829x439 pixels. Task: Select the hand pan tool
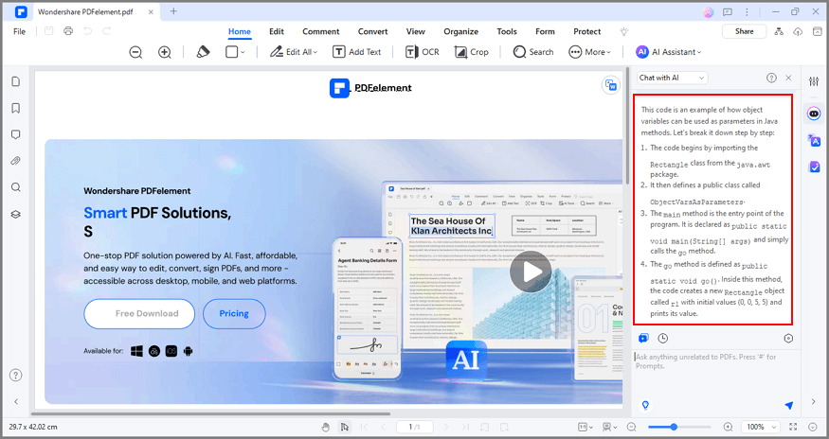326,427
